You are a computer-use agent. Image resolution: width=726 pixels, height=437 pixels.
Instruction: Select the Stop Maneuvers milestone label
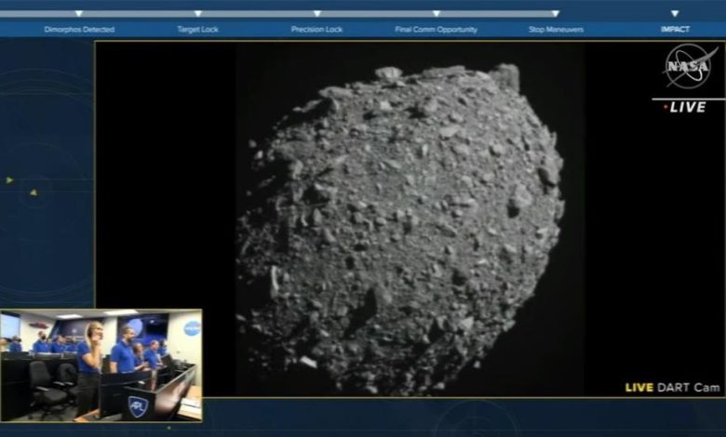[x=556, y=30]
